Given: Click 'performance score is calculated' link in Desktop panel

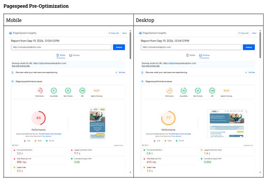Looking at the screenshot, I should 181,134.
